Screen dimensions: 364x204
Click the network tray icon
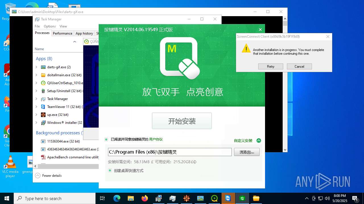pyautogui.click(x=320, y=198)
